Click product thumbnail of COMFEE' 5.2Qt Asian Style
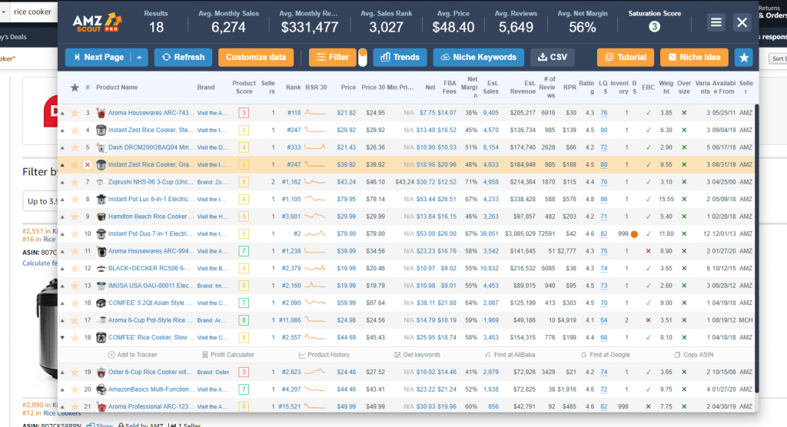The height and width of the screenshot is (427, 787). (x=101, y=303)
